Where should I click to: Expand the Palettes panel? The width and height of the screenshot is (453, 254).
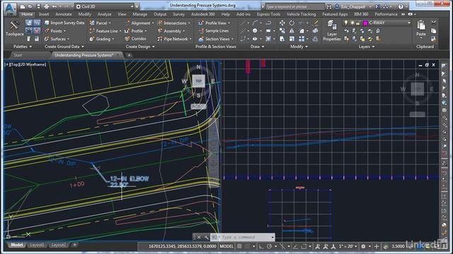[23, 47]
